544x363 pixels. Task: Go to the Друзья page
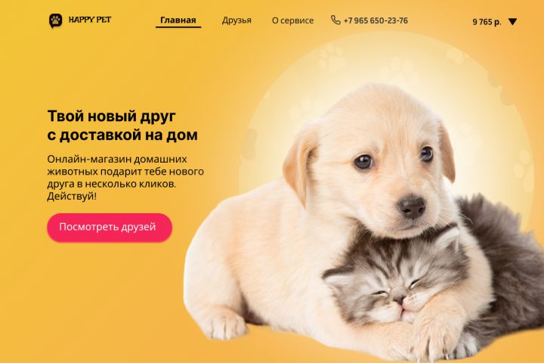tap(236, 20)
